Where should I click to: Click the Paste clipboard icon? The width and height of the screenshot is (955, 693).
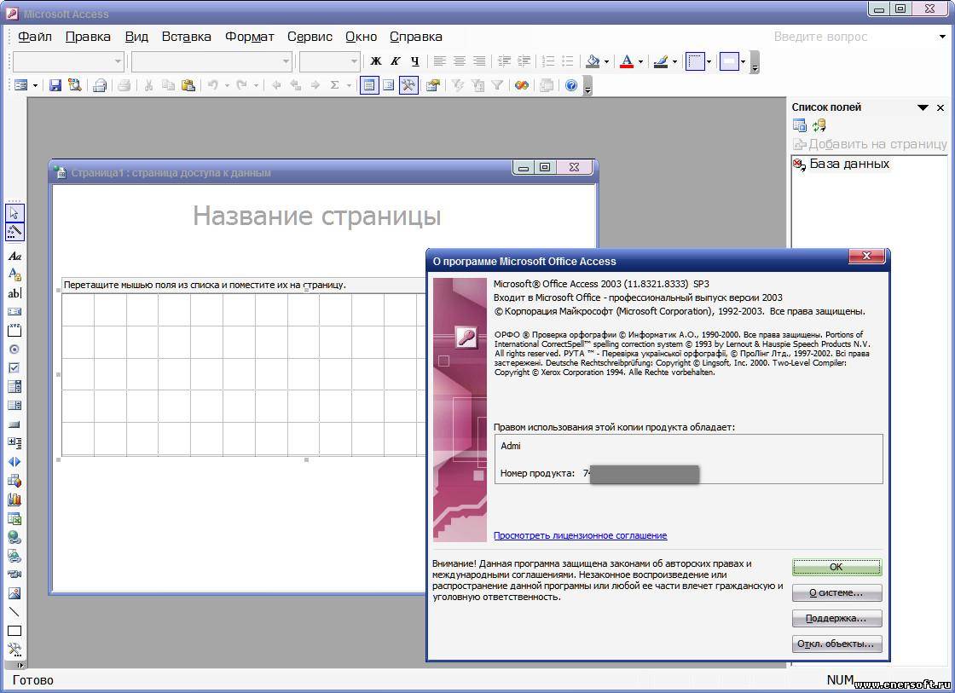(188, 85)
